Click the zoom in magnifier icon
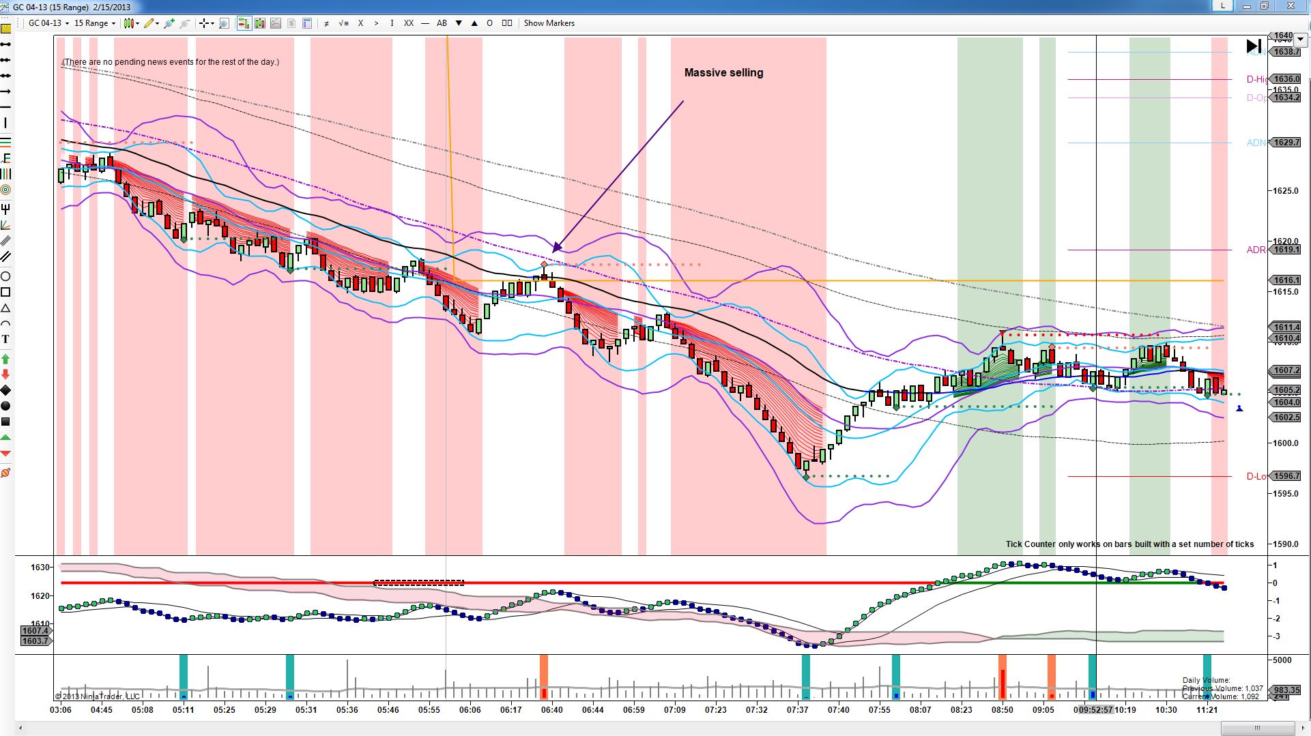Image resolution: width=1311 pixels, height=736 pixels. (x=170, y=23)
